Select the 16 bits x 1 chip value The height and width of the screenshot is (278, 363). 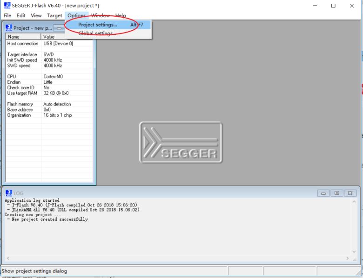tap(58, 115)
